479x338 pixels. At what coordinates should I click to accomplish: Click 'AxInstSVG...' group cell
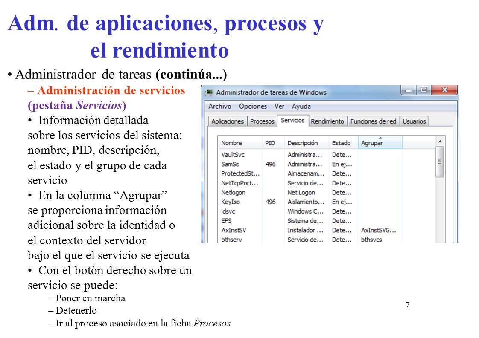point(379,230)
